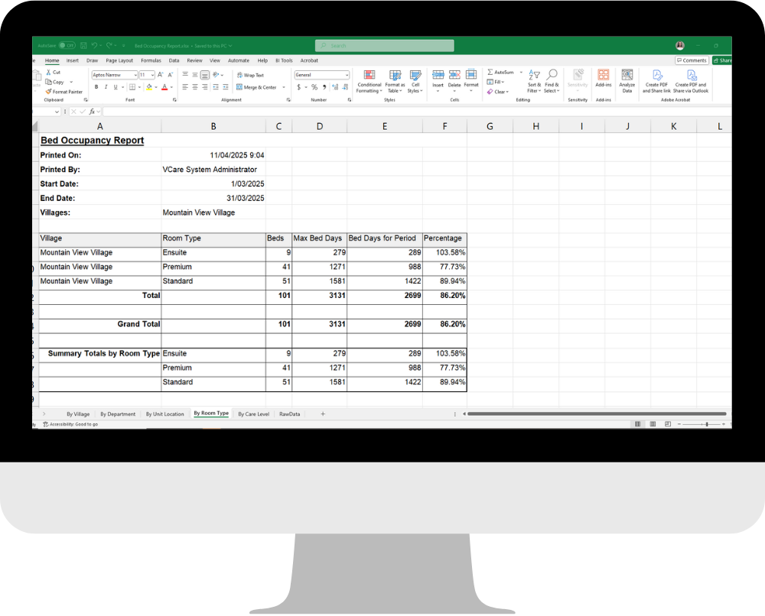Open the Insert ribbon tab
The width and height of the screenshot is (765, 616).
[x=72, y=60]
